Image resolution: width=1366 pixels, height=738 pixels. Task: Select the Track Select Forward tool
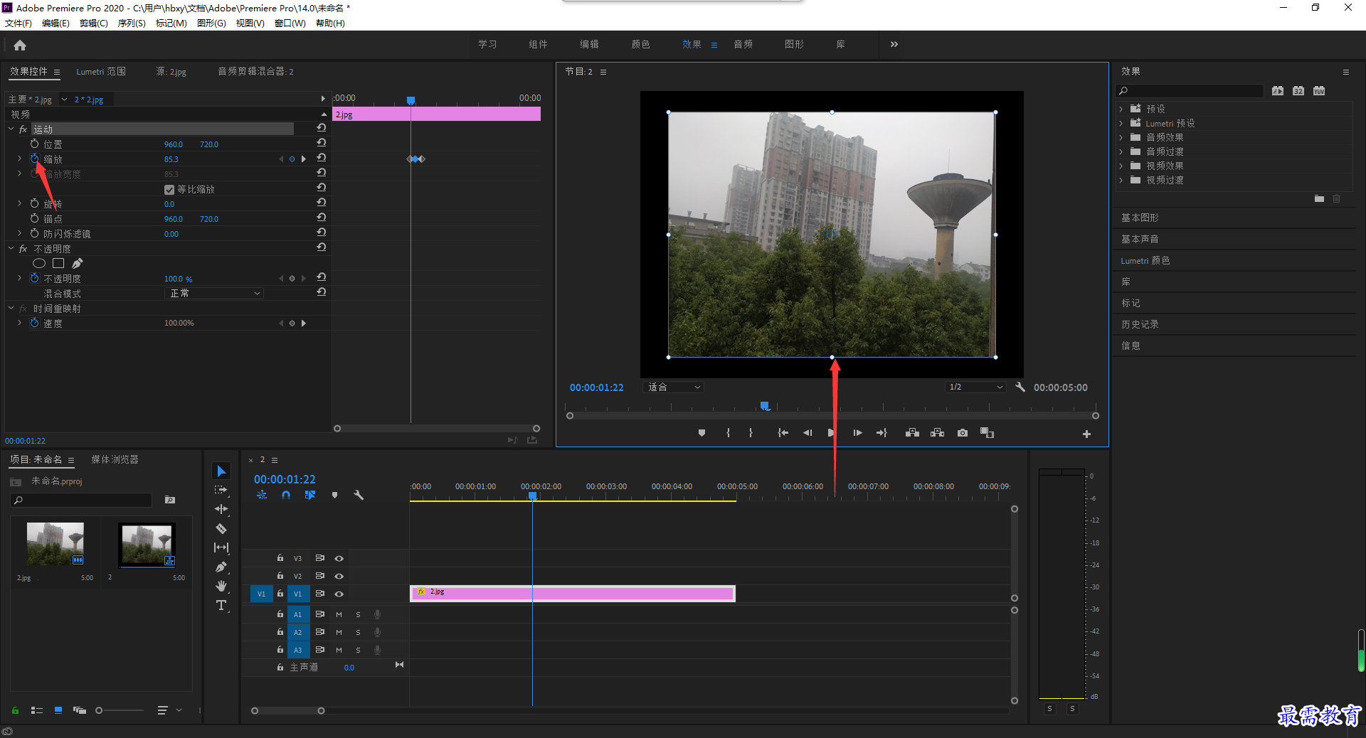tap(221, 490)
